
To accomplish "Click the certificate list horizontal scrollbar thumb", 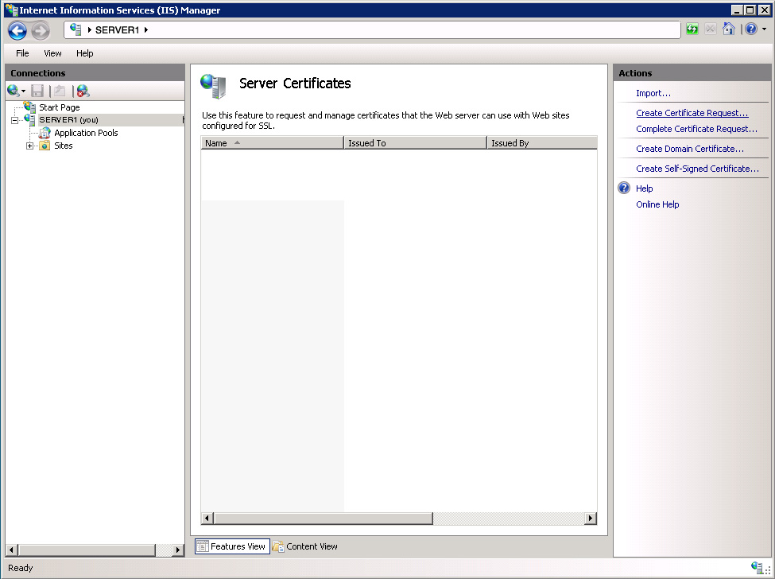I will [x=324, y=519].
